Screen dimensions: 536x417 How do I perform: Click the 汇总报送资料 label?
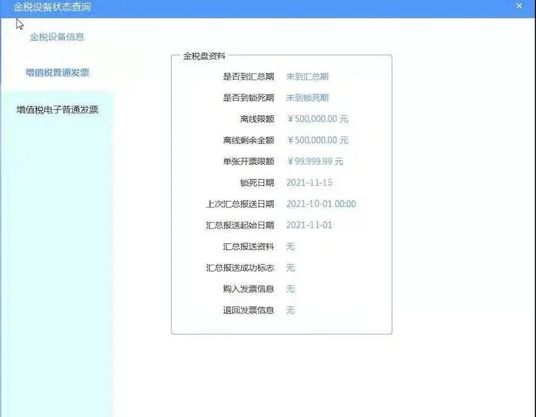pyautogui.click(x=248, y=247)
